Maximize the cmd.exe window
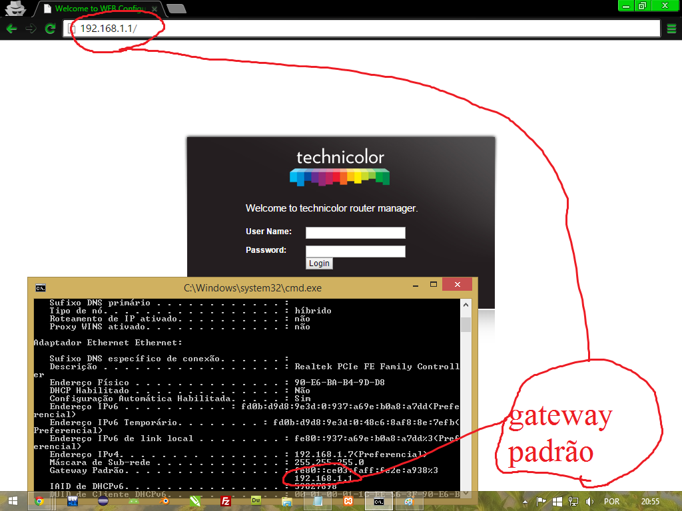682x511 pixels. point(433,285)
